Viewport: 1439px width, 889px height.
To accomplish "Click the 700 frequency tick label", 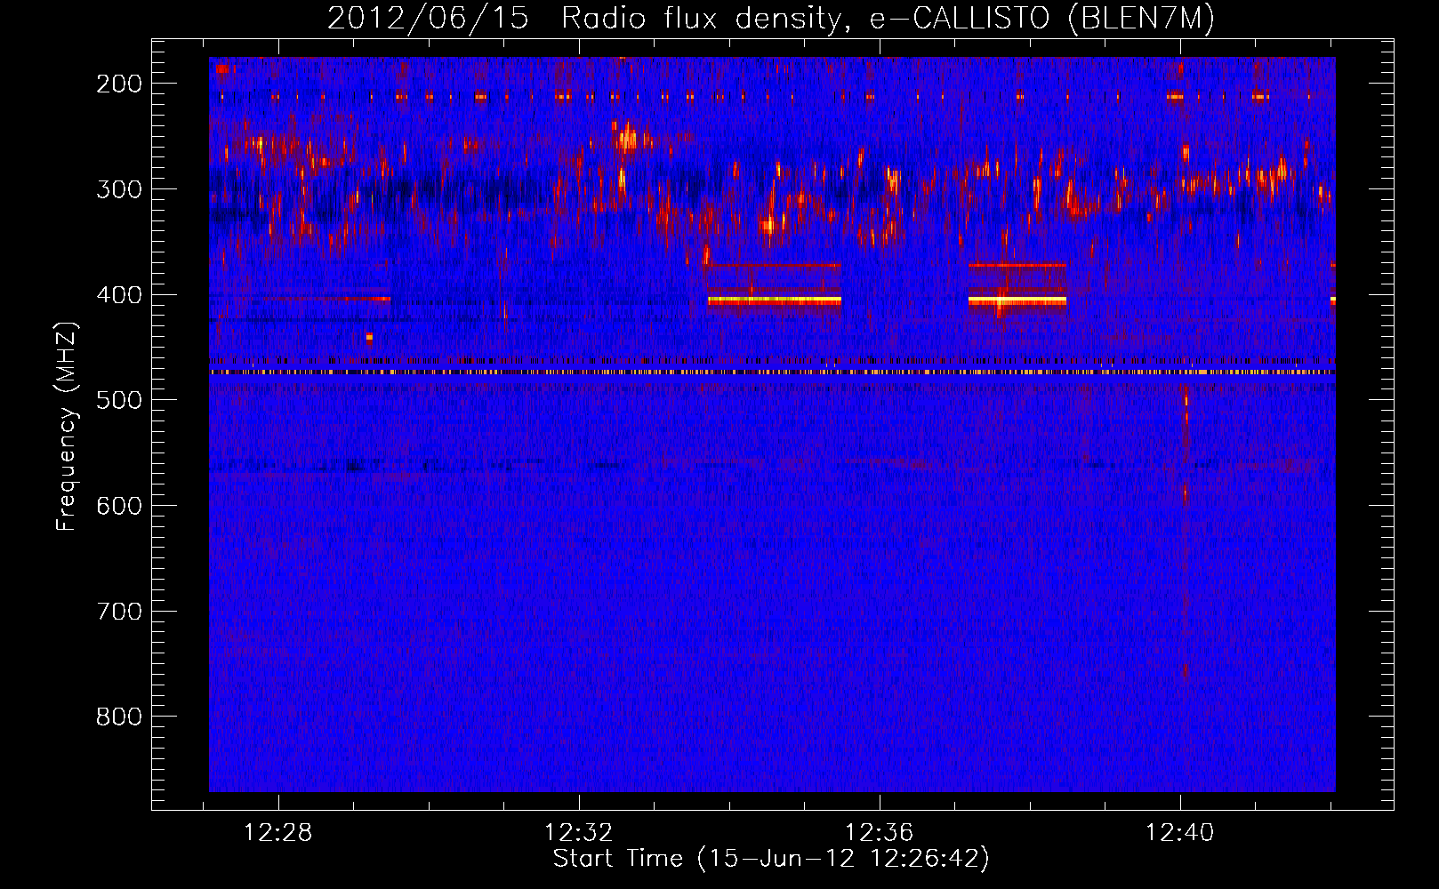I will [x=119, y=612].
